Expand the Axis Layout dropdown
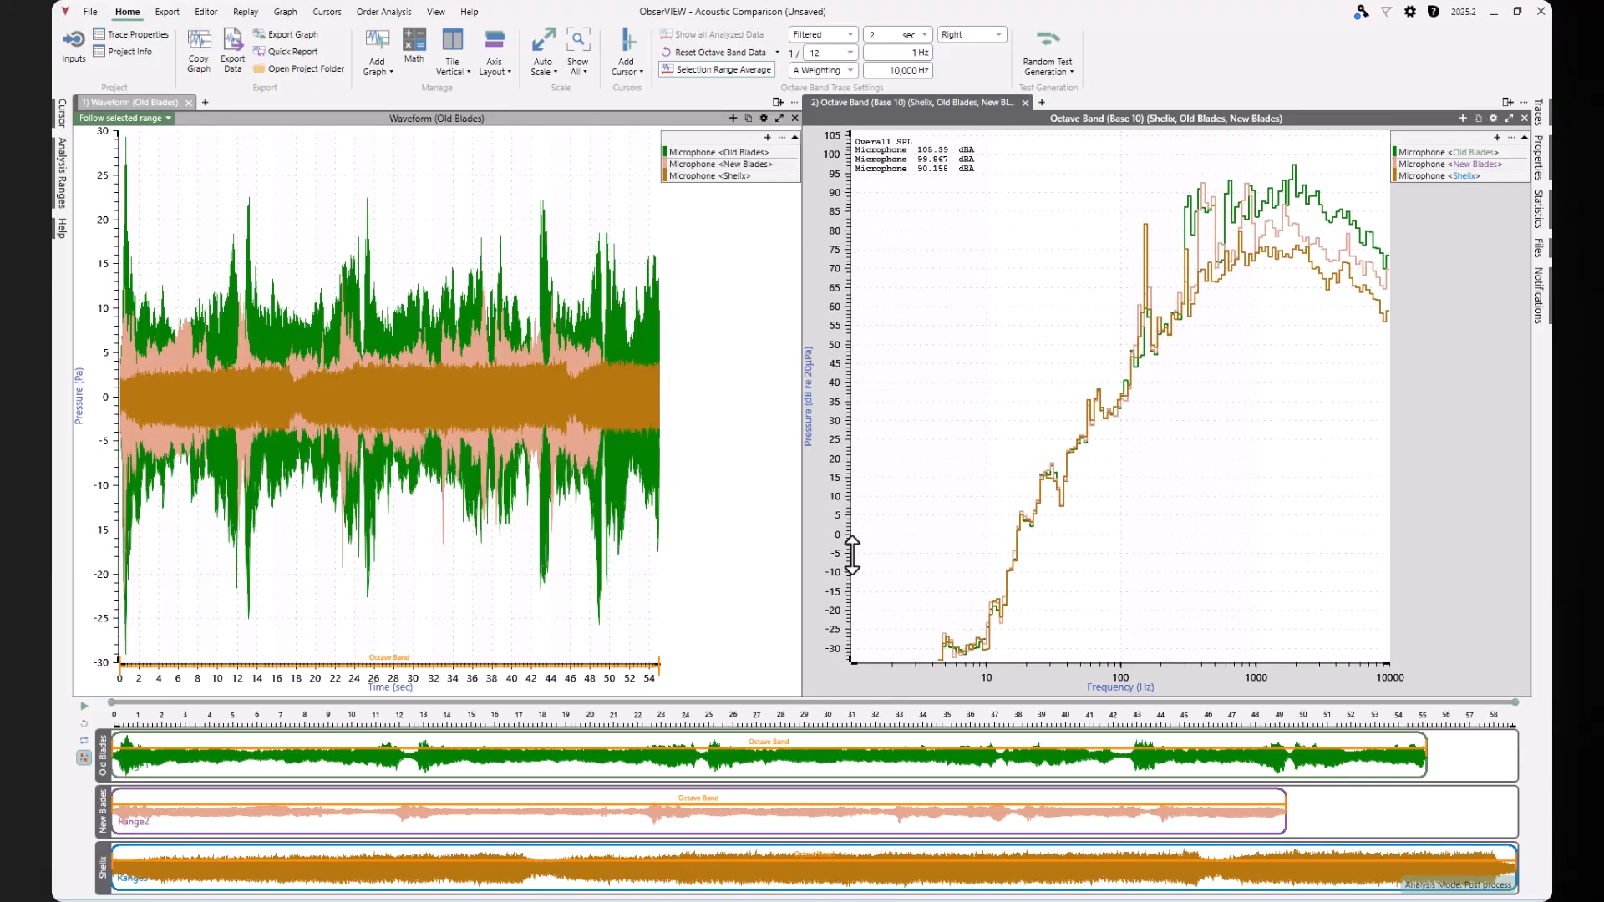 [x=495, y=68]
